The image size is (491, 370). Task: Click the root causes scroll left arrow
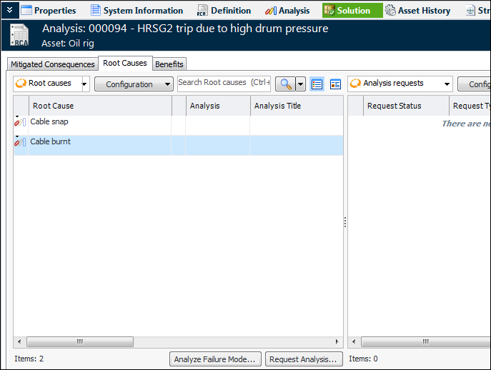point(19,341)
